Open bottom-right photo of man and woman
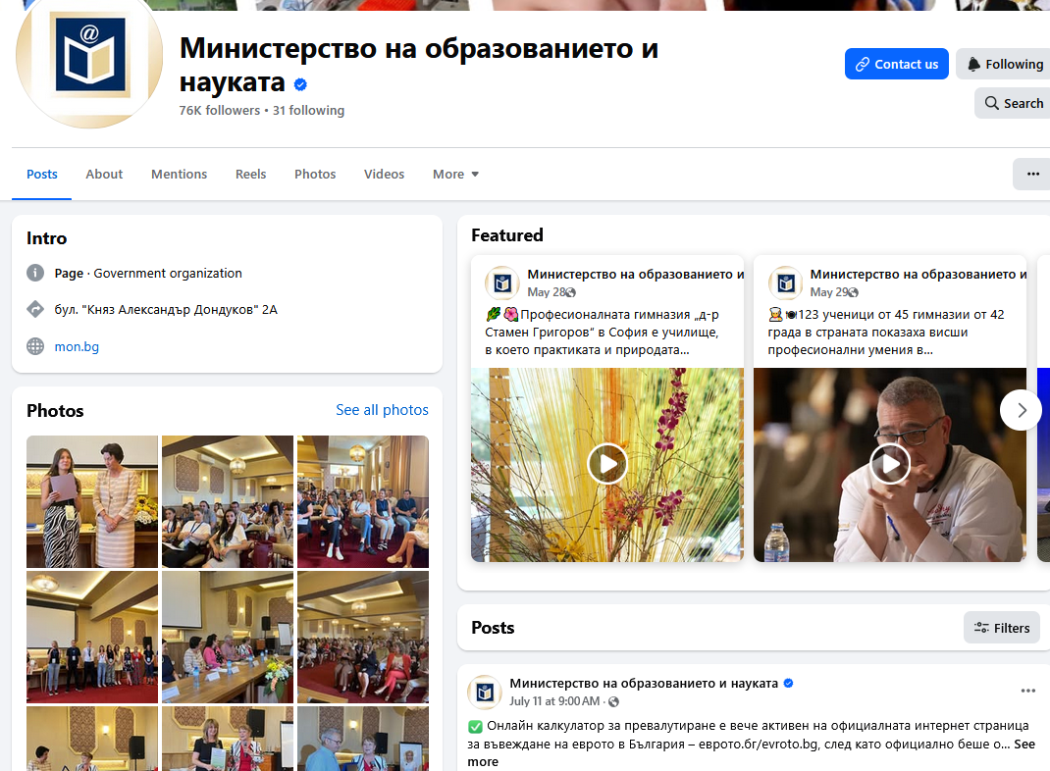The image size is (1050, 771). 363,739
